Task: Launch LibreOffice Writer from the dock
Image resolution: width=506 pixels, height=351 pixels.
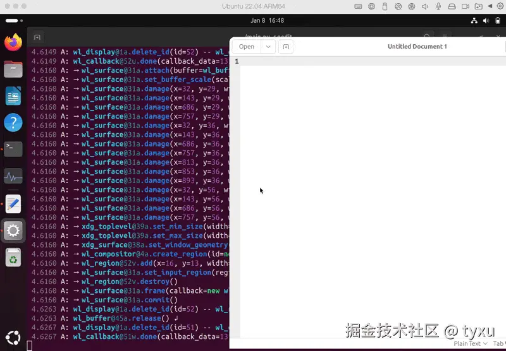Action: pos(13,95)
